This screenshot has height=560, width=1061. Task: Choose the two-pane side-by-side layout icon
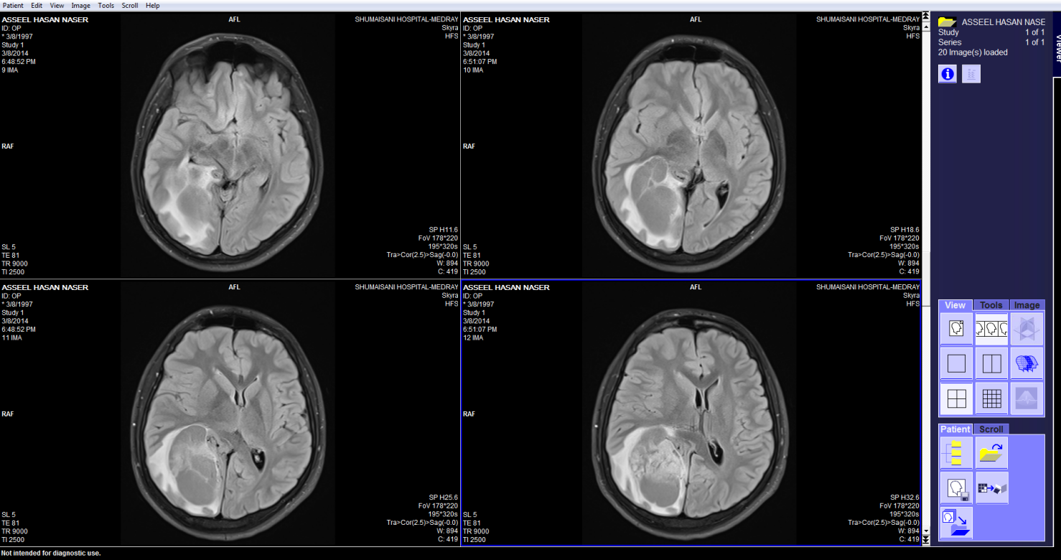pos(991,364)
